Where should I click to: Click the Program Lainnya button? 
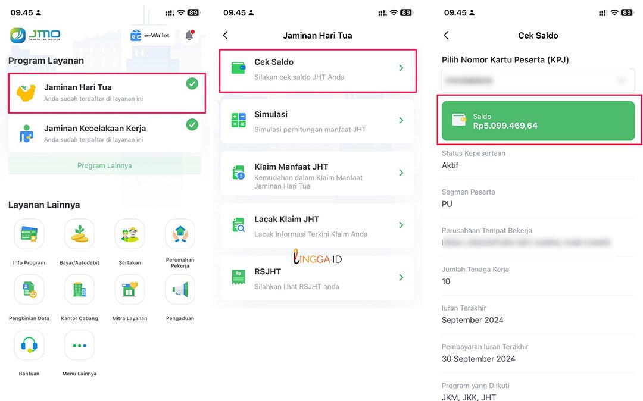(105, 165)
